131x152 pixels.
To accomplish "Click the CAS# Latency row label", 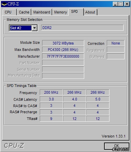I will click(25, 99).
